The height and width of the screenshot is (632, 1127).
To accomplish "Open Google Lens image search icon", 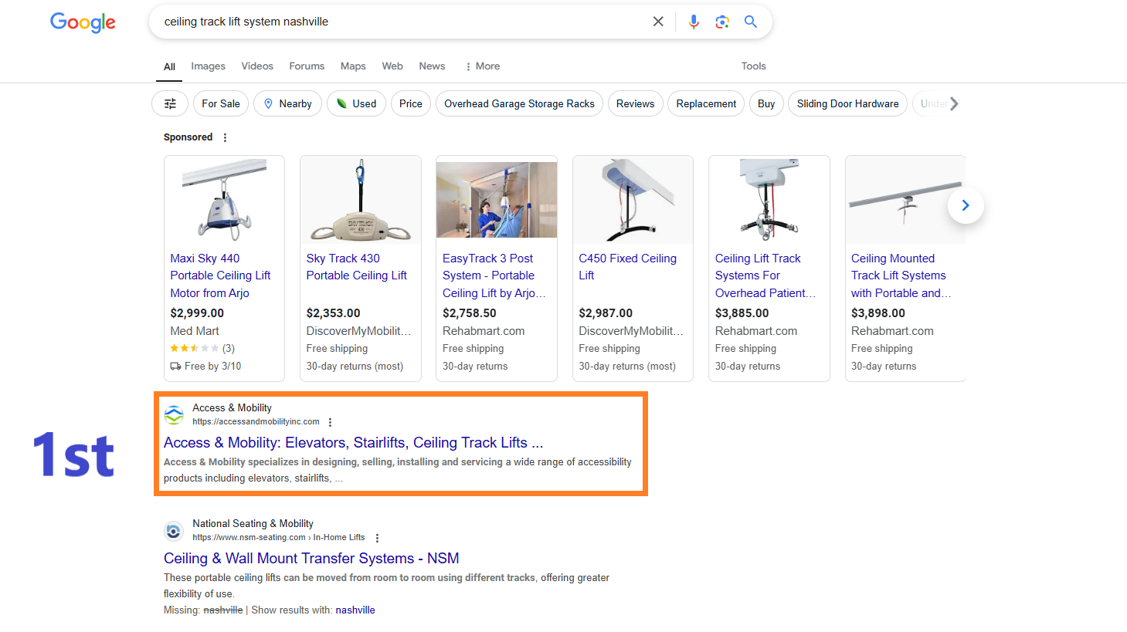I will pyautogui.click(x=722, y=22).
